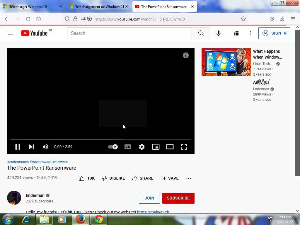
Task: Reload the page with the refresh icon
Action: 28,19
